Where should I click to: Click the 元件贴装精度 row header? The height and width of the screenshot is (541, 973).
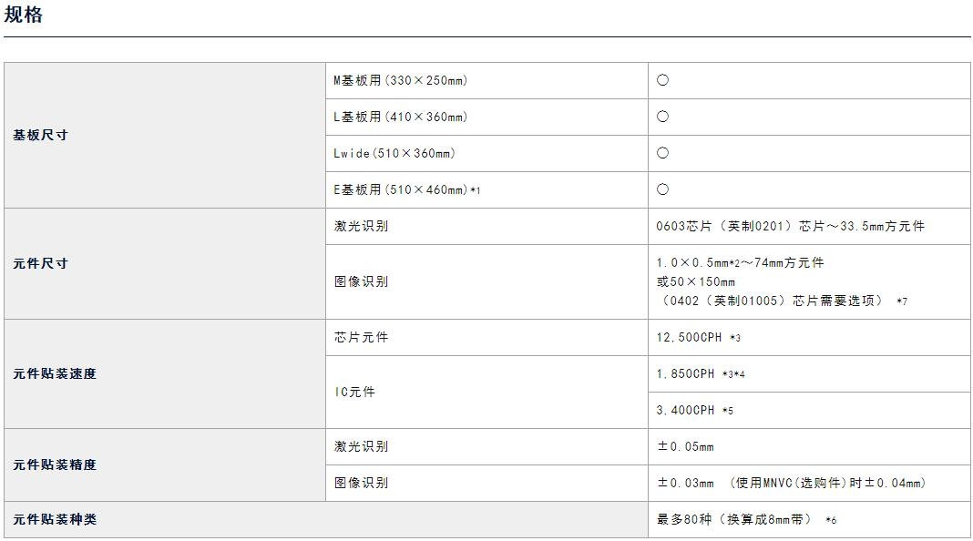[54, 464]
